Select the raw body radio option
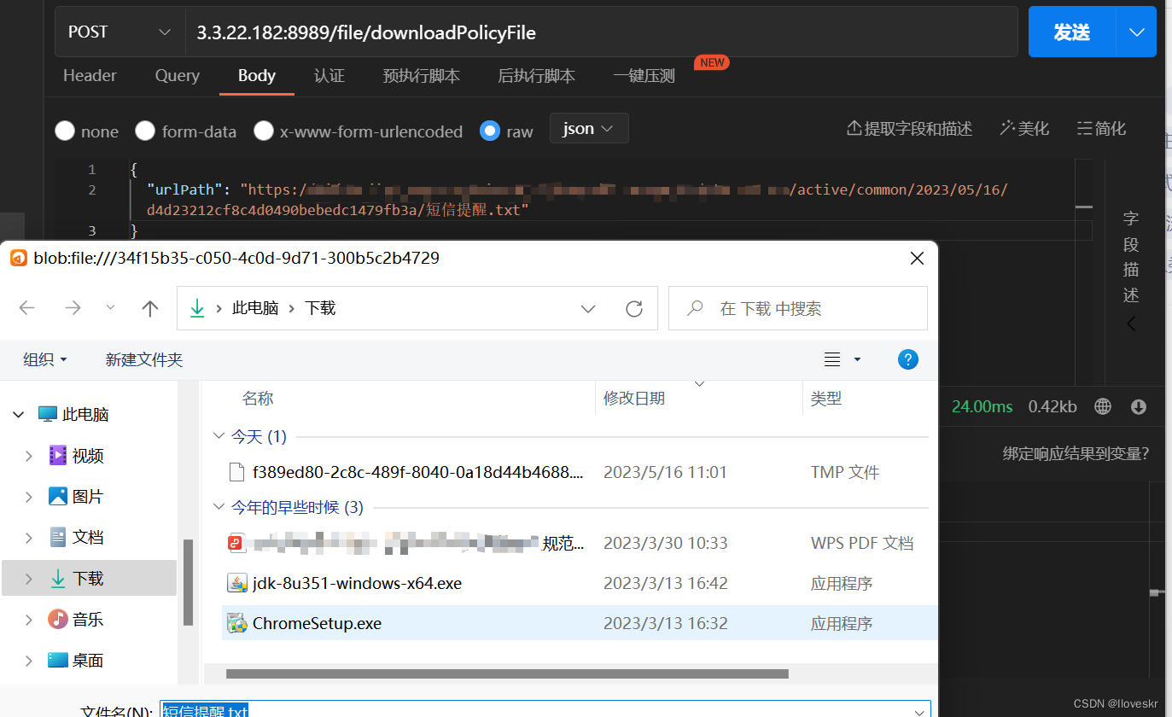Image resolution: width=1172 pixels, height=717 pixels. 490,131
